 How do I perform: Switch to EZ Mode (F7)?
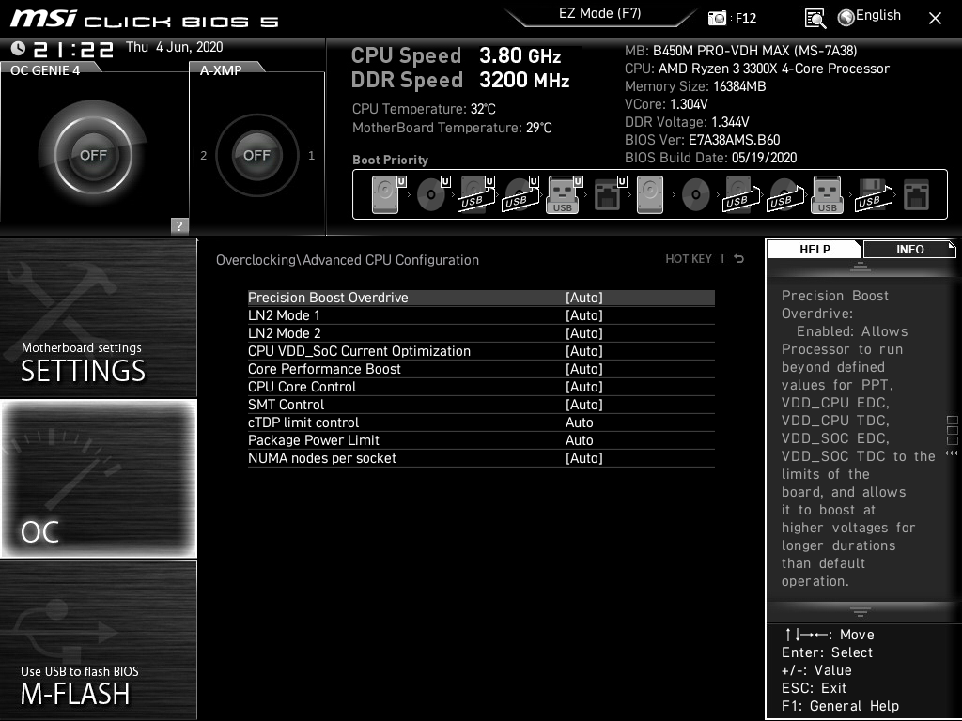tap(600, 13)
